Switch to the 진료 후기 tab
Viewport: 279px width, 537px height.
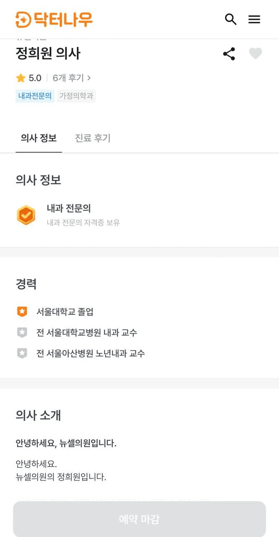click(93, 138)
